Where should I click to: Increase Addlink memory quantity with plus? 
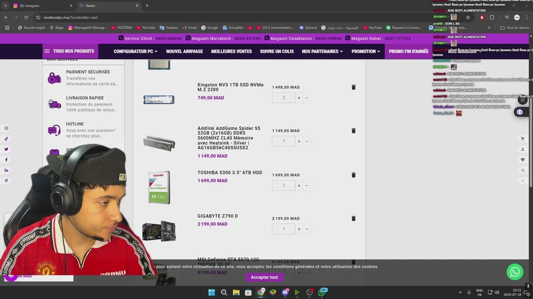click(x=299, y=141)
